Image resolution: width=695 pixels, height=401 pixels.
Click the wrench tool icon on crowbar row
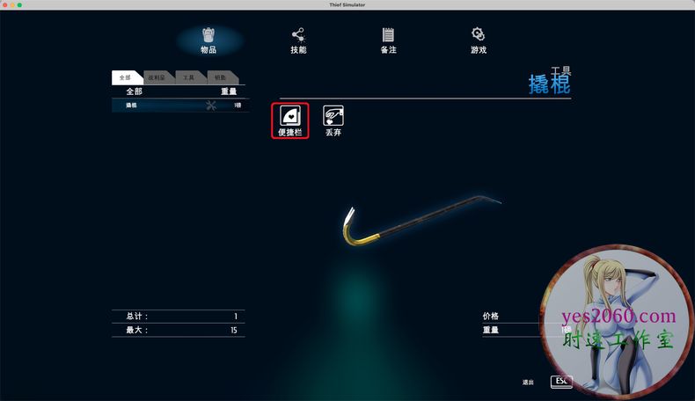211,106
